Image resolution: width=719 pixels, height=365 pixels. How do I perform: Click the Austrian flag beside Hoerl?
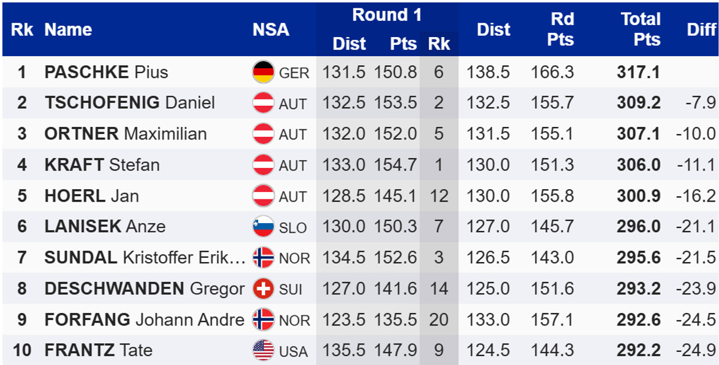tap(264, 196)
